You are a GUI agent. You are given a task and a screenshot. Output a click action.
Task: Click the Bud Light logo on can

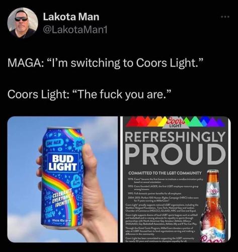[63, 162]
